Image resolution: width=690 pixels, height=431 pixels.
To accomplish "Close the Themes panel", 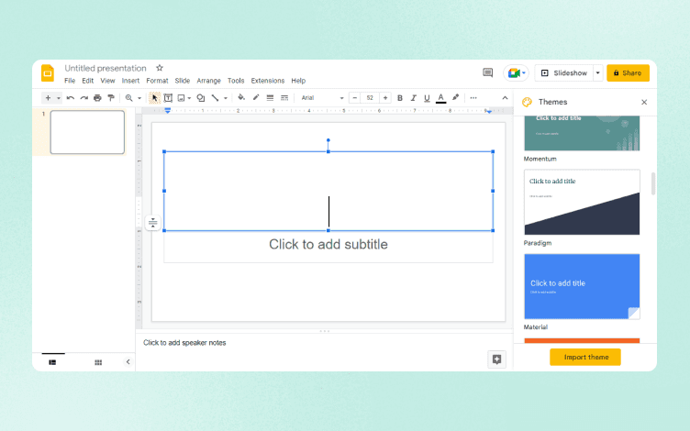I will tap(644, 102).
